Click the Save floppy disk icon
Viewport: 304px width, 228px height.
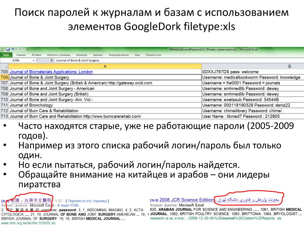pyautogui.click(x=8, y=50)
